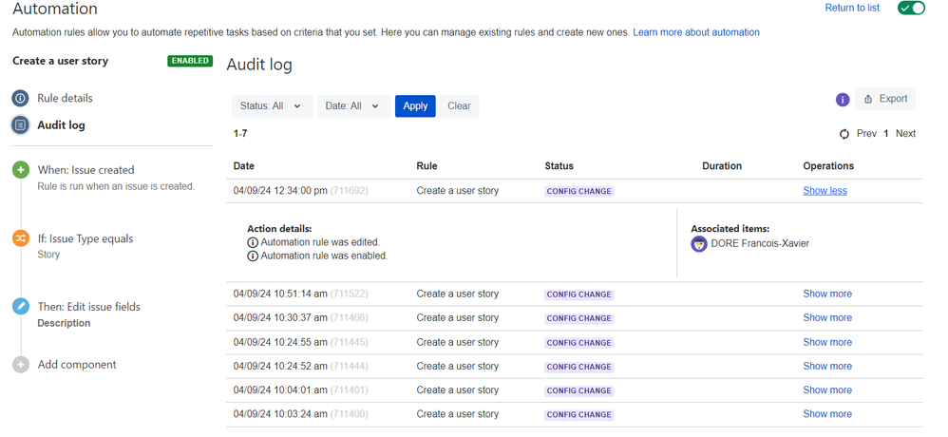Viewport: 948px width, 437px height.
Task: Click the refresh icon beside Prev
Action: click(x=844, y=134)
